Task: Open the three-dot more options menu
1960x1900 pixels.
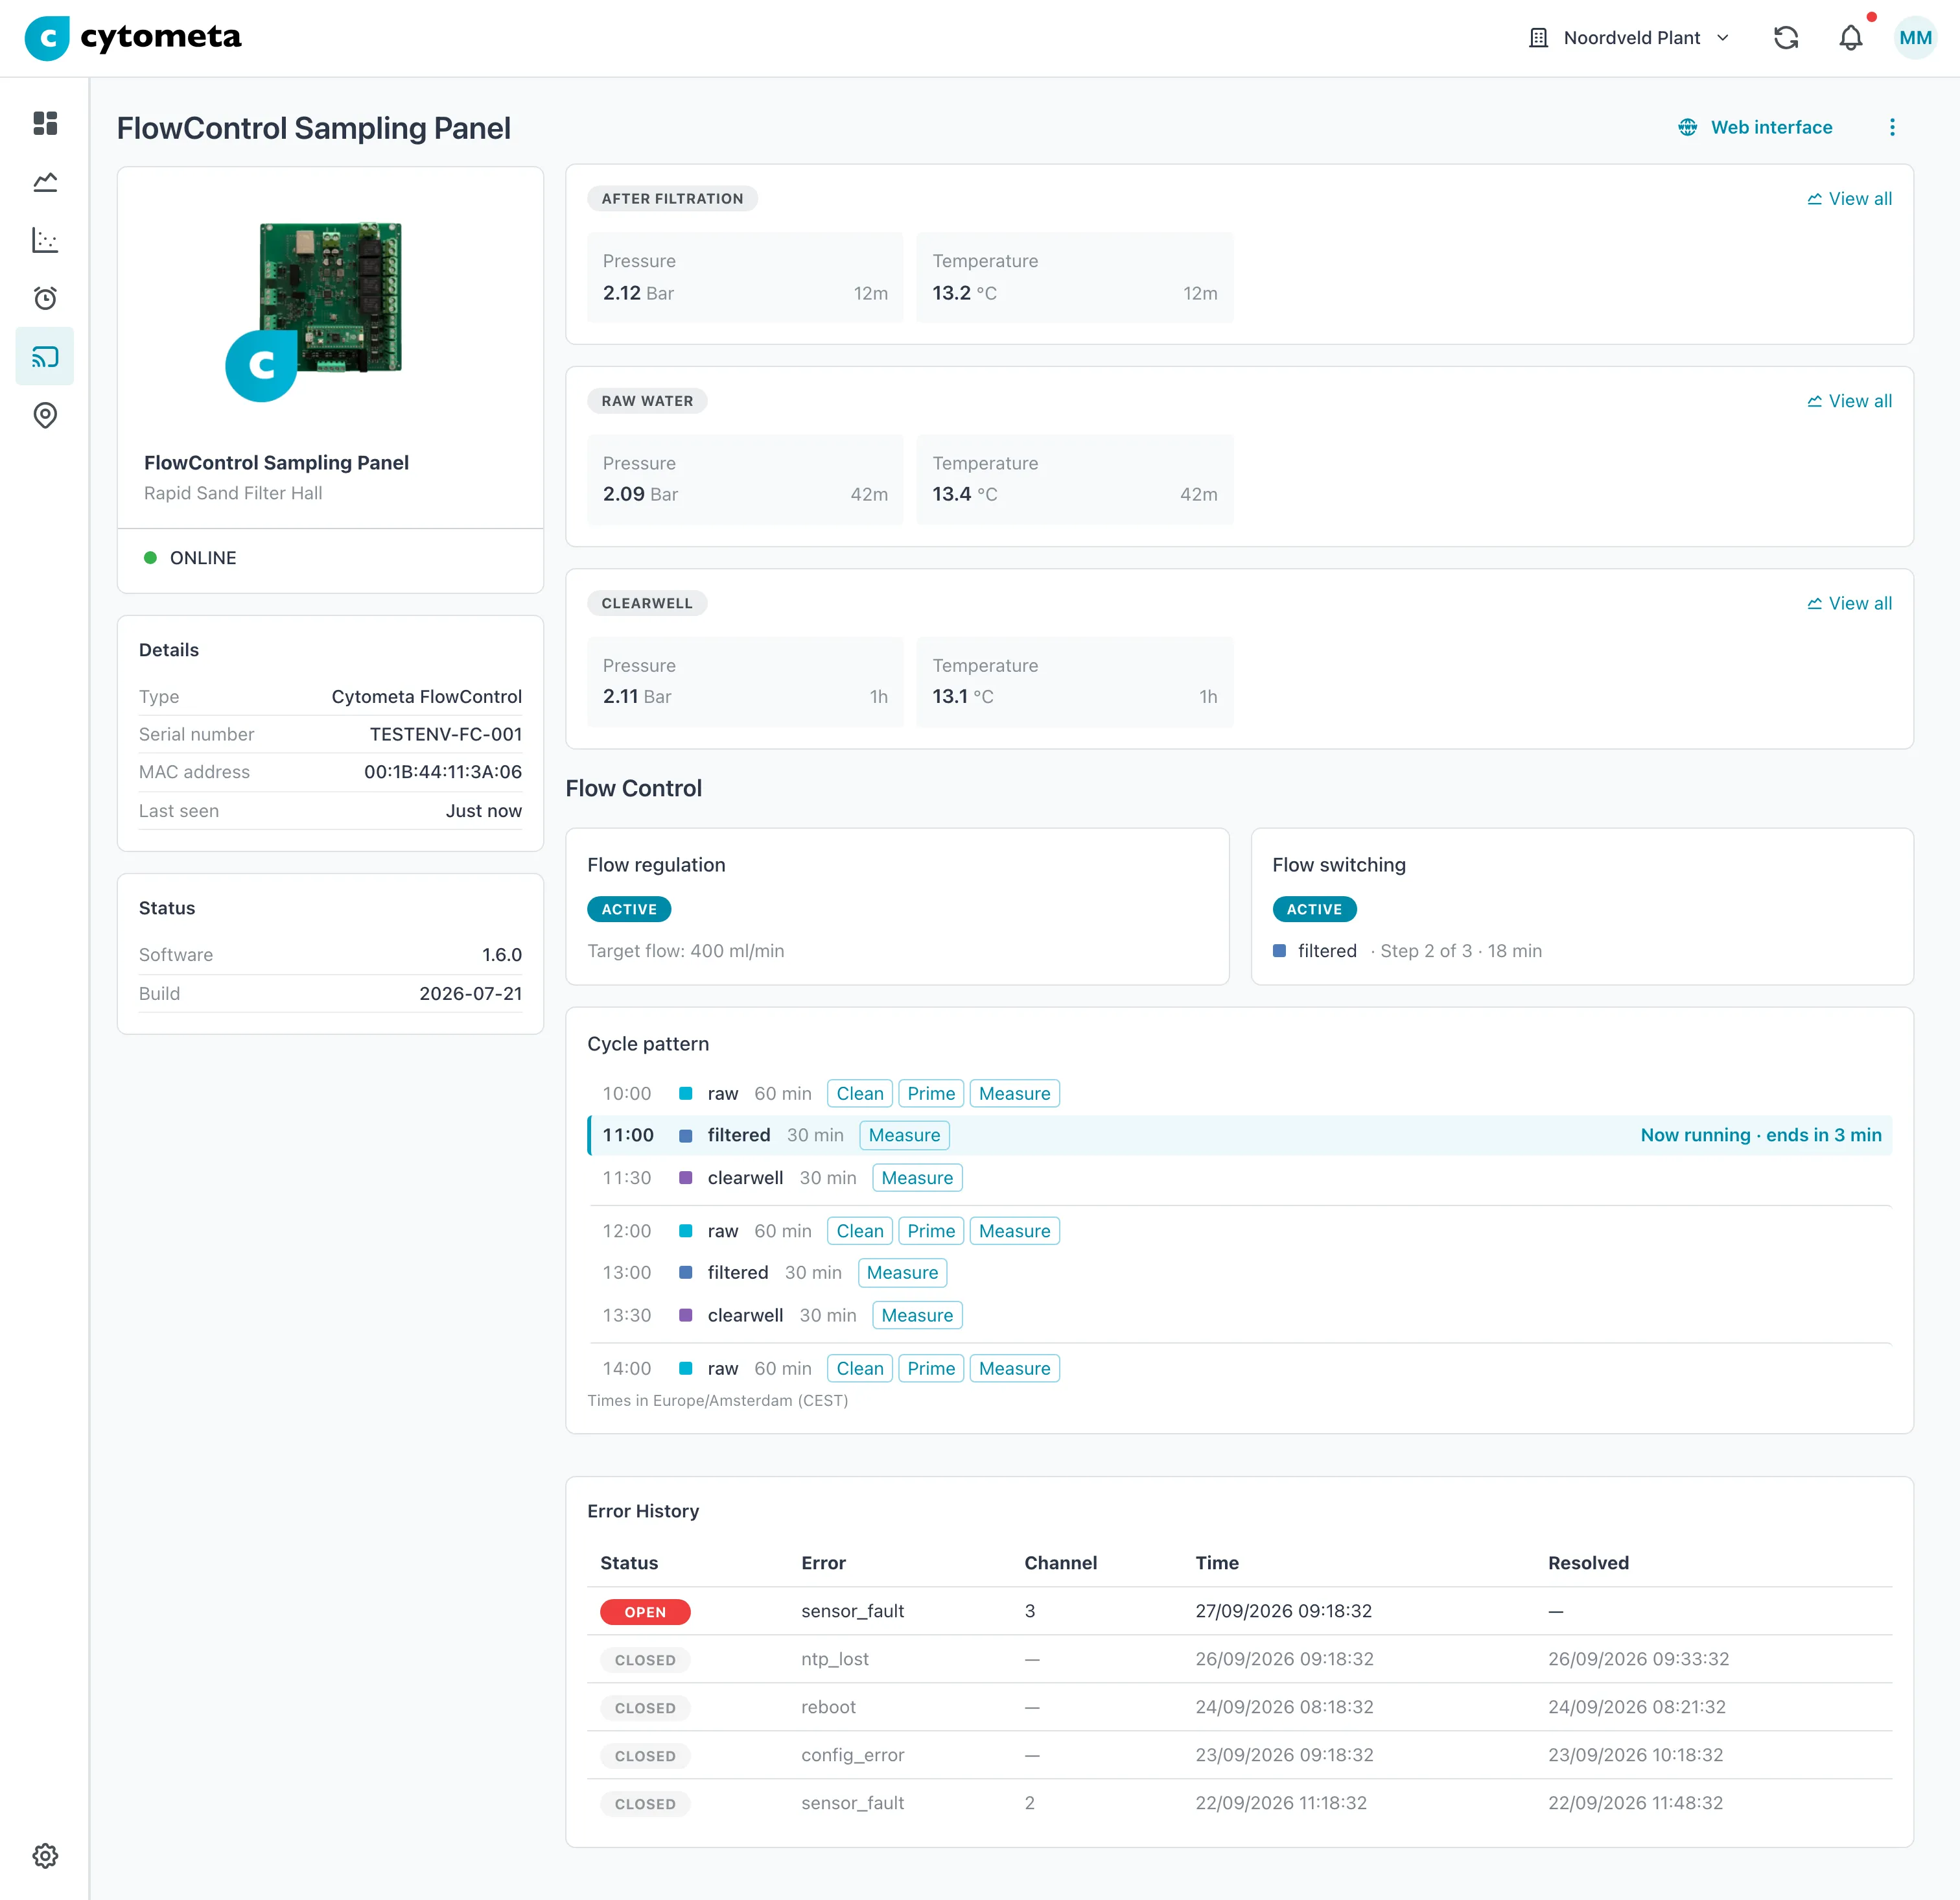Action: (x=1892, y=127)
